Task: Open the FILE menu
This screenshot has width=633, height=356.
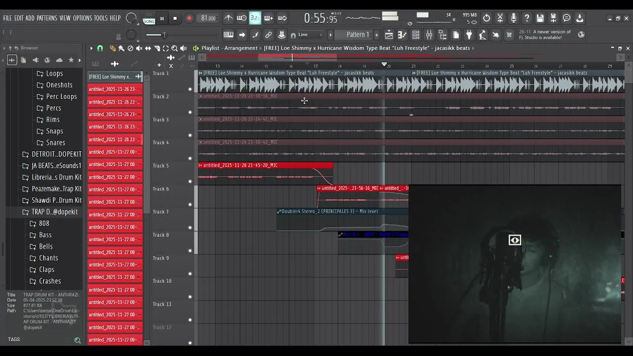Action: [7, 18]
